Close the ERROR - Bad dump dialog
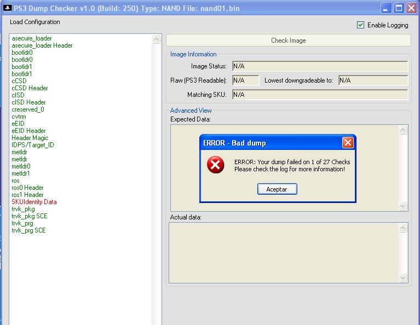This screenshot has height=325, width=420. (x=348, y=143)
